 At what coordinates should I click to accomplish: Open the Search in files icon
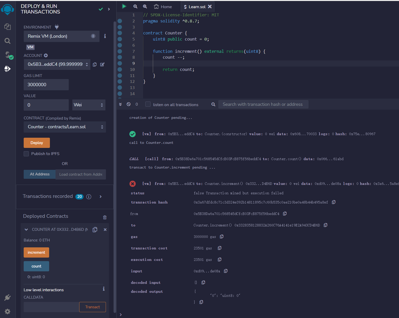(7, 41)
